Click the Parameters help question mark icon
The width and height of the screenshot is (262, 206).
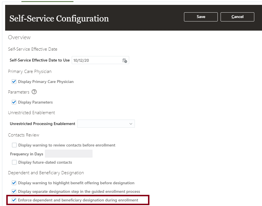tap(34, 92)
